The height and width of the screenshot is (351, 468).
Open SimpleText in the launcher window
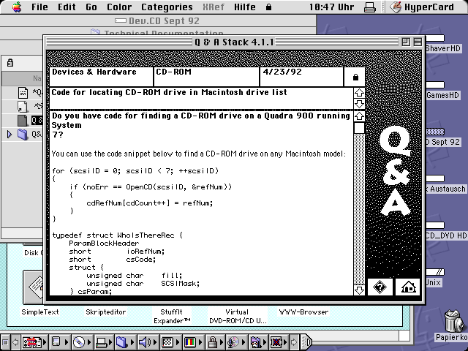40,312
